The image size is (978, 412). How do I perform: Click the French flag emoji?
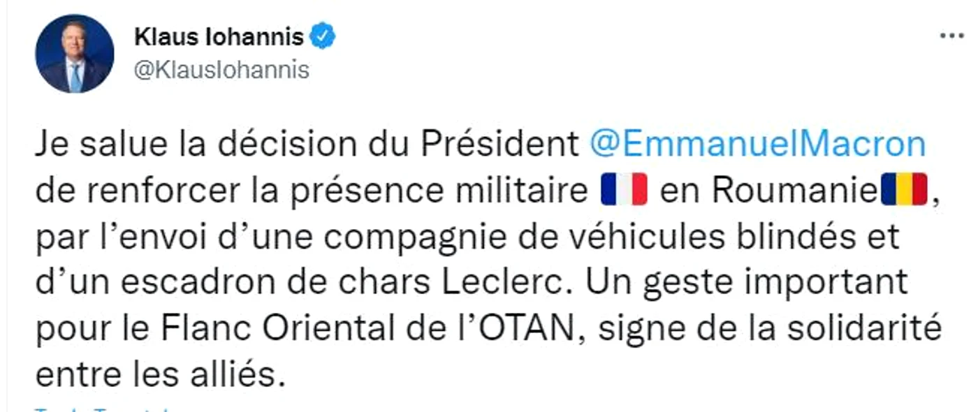(625, 190)
